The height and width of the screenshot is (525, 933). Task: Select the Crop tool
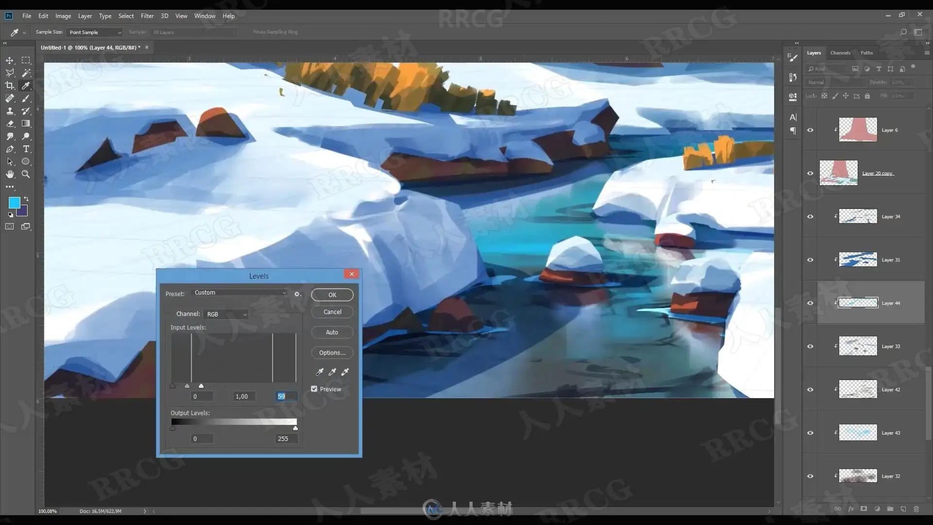point(9,86)
